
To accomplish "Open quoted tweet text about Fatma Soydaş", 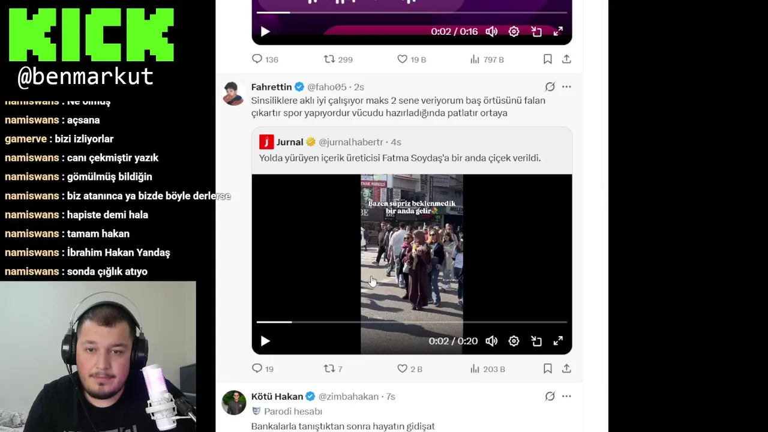I will point(400,158).
